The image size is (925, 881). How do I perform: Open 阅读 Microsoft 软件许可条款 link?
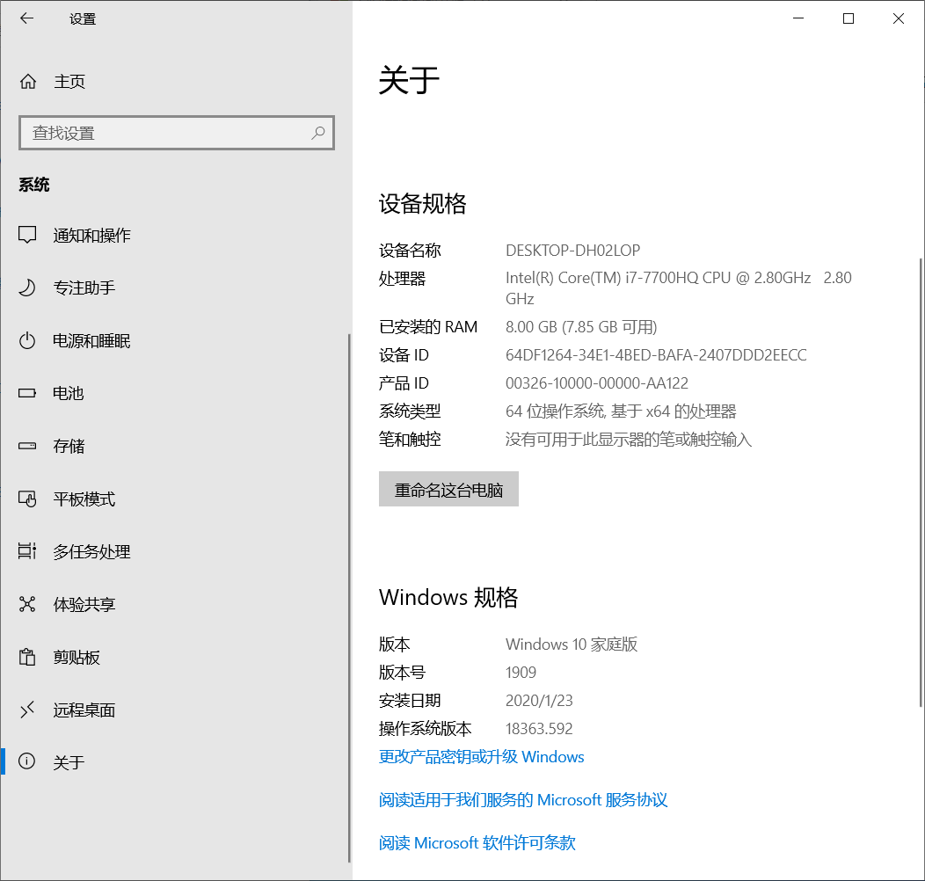(477, 842)
